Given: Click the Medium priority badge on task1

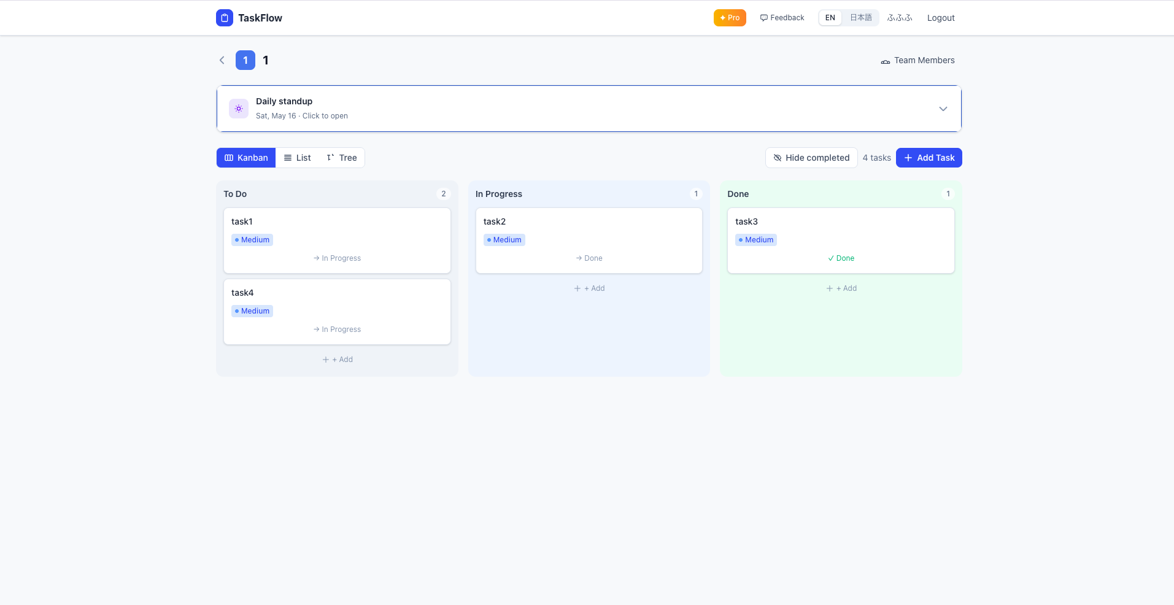Looking at the screenshot, I should 252,240.
